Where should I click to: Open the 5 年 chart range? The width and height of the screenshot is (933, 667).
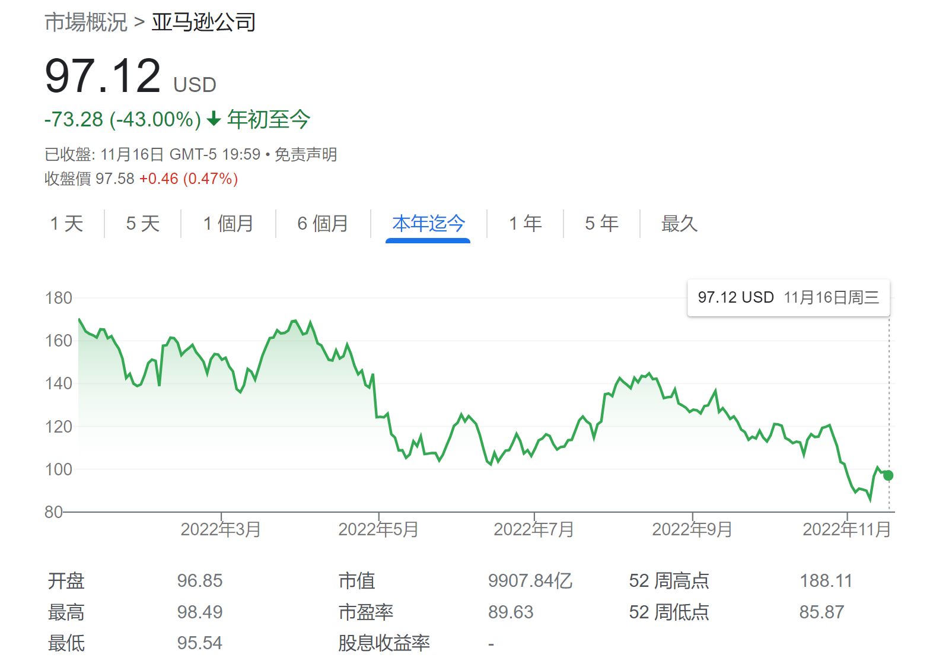click(601, 224)
